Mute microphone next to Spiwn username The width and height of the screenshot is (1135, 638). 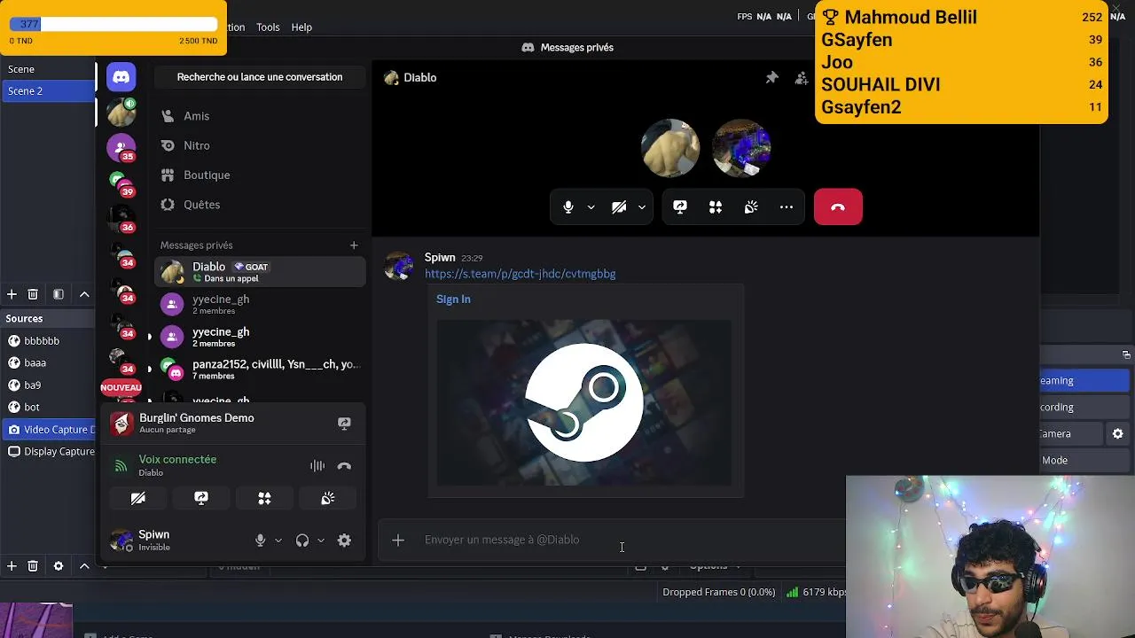pyautogui.click(x=260, y=541)
